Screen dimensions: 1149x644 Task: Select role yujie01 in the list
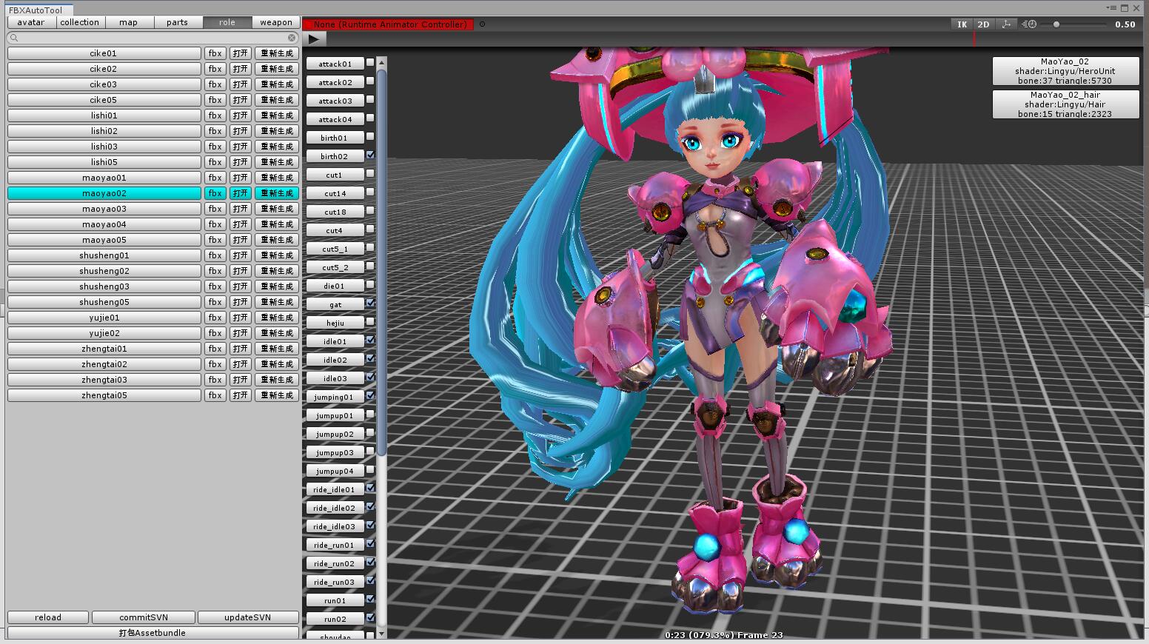coord(104,318)
